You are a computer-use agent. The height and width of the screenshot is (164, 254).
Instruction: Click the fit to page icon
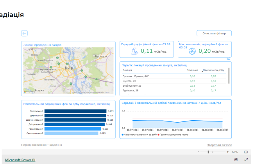tap(246, 152)
